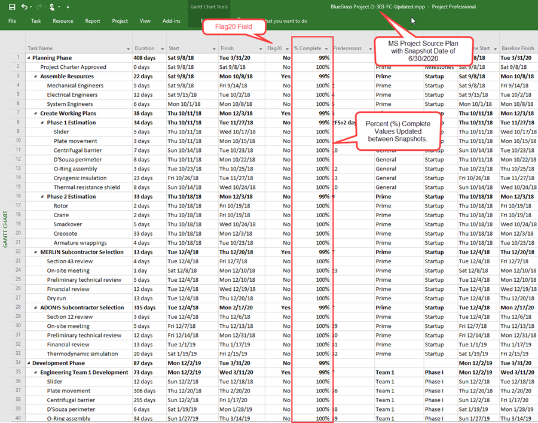
Task: Select the Touch/Mouse mode icon
Action: click(x=51, y=7)
